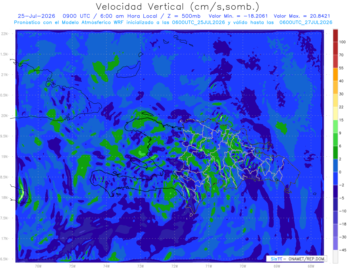This screenshot has height=270, width=349.
Task: Click the '6.5N' latitude label
Action: pos(4,259)
